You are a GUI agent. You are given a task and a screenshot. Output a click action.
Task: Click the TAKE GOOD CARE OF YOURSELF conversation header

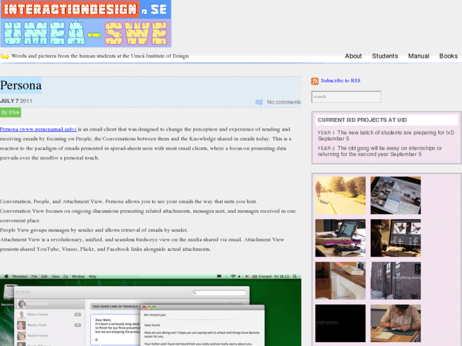(115, 307)
